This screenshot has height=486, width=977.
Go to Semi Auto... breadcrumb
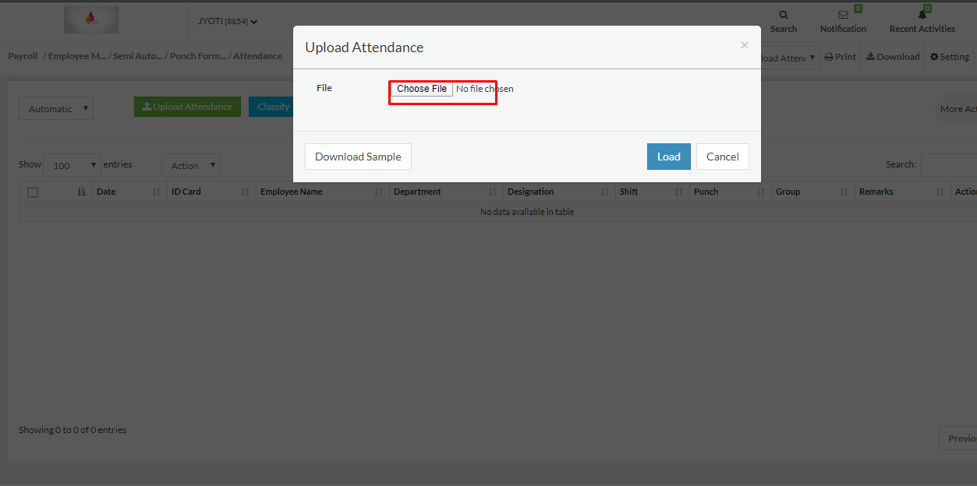[x=138, y=56]
